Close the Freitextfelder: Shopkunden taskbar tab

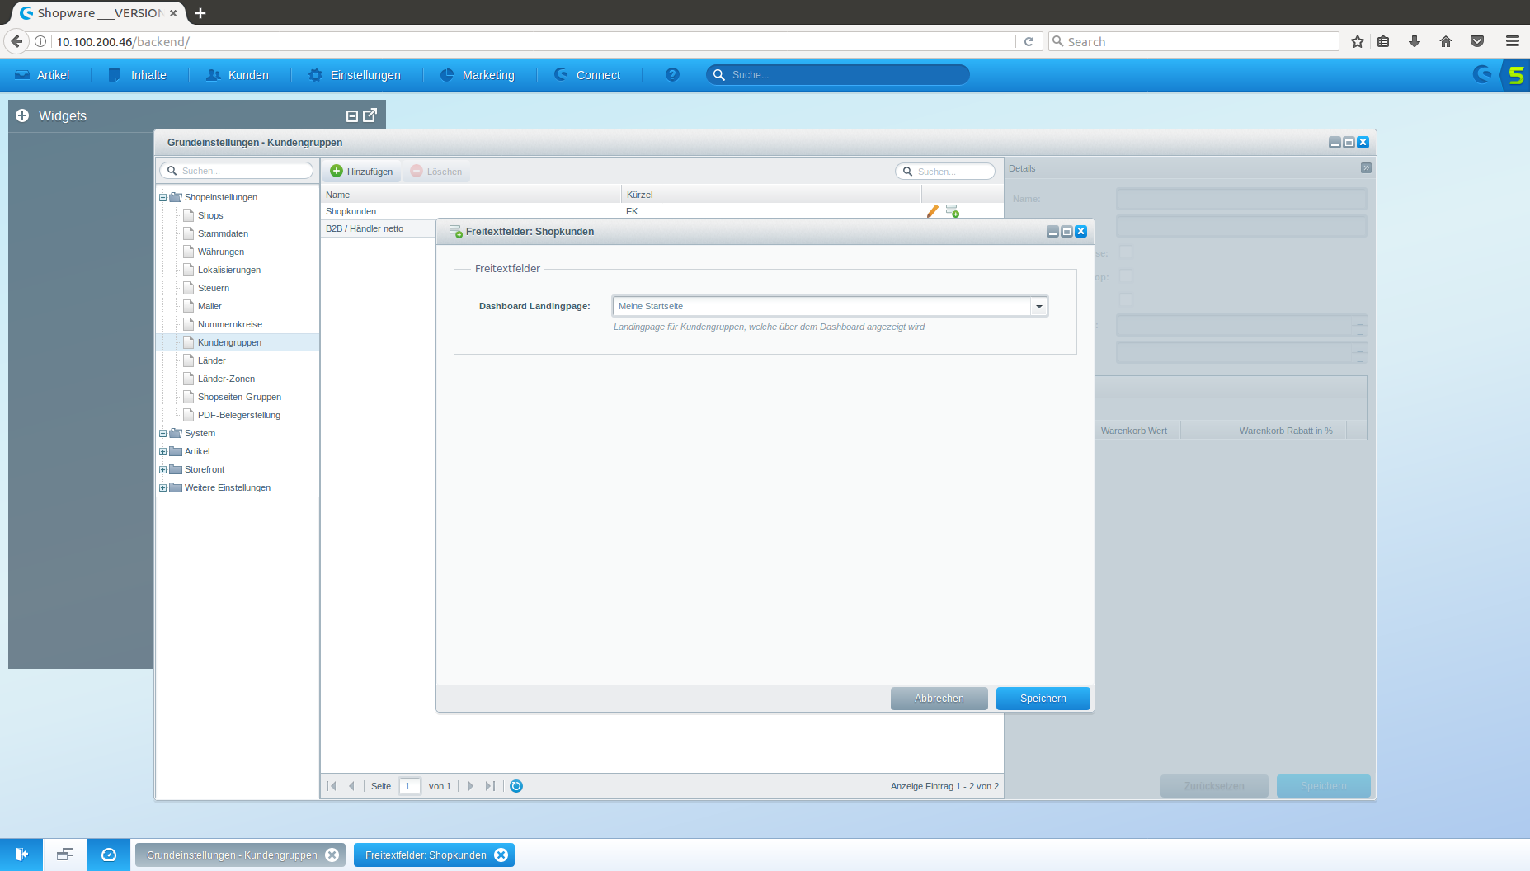tap(501, 855)
